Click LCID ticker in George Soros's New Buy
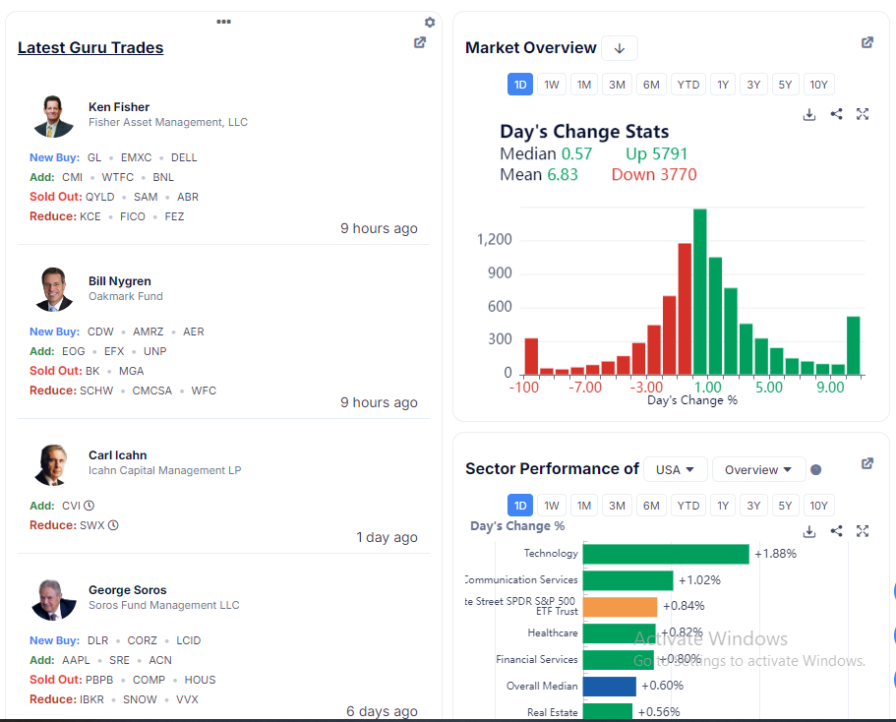This screenshot has height=722, width=896. point(189,640)
